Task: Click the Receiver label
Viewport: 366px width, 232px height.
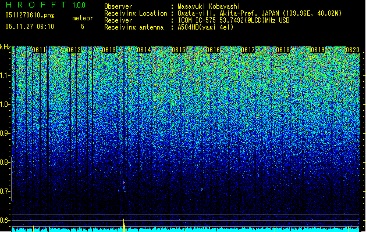Action: [x=118, y=20]
